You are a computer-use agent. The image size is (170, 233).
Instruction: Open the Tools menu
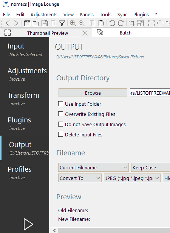[105, 14]
